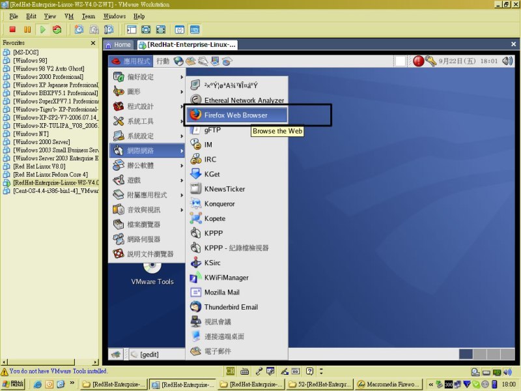Expand hidden Windows tray icons chevron
The image size is (521, 391).
pyautogui.click(x=430, y=384)
